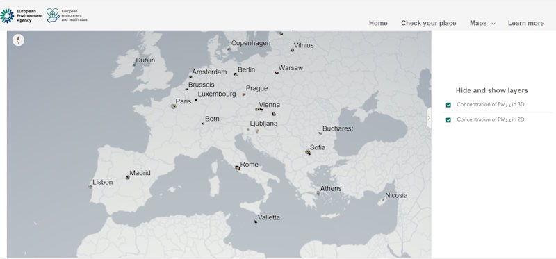Open the Maps dropdown menu
Screen dimensions: 556x259
click(x=482, y=23)
